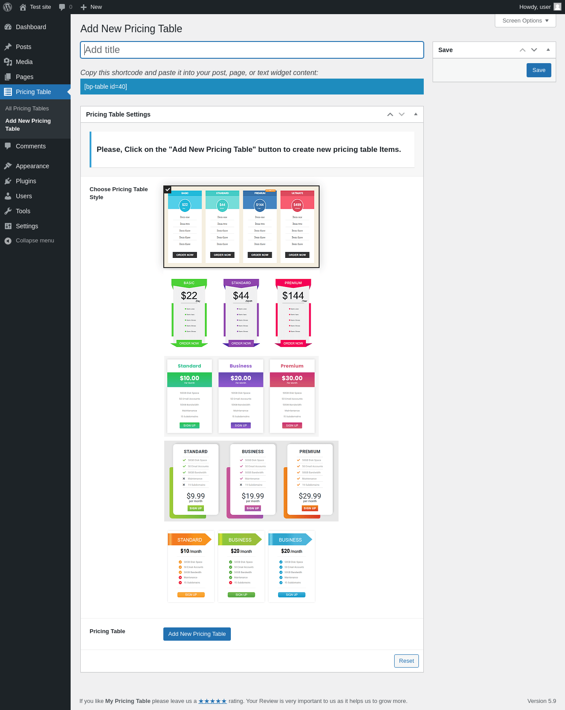Click the WordPress logo icon

pyautogui.click(x=8, y=7)
